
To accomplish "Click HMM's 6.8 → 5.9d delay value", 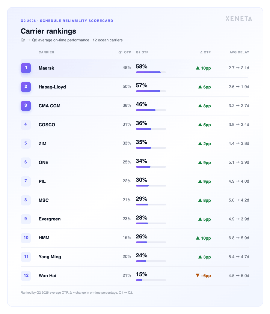I will click(239, 238).
